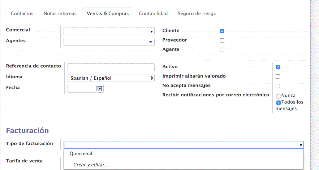
Task: Uncheck the Cliente checkbox
Action: pyautogui.click(x=222, y=31)
